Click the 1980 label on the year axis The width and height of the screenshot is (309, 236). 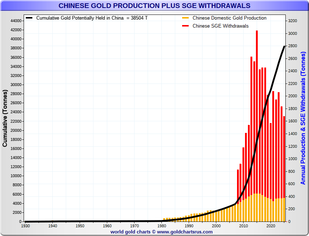tap(162, 226)
